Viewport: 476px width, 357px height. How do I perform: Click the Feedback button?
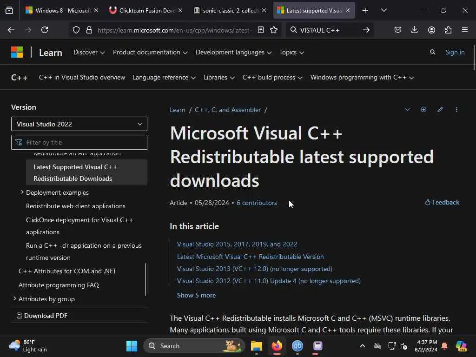coord(442,202)
